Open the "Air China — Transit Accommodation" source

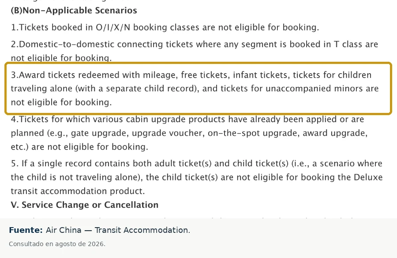coord(118,230)
